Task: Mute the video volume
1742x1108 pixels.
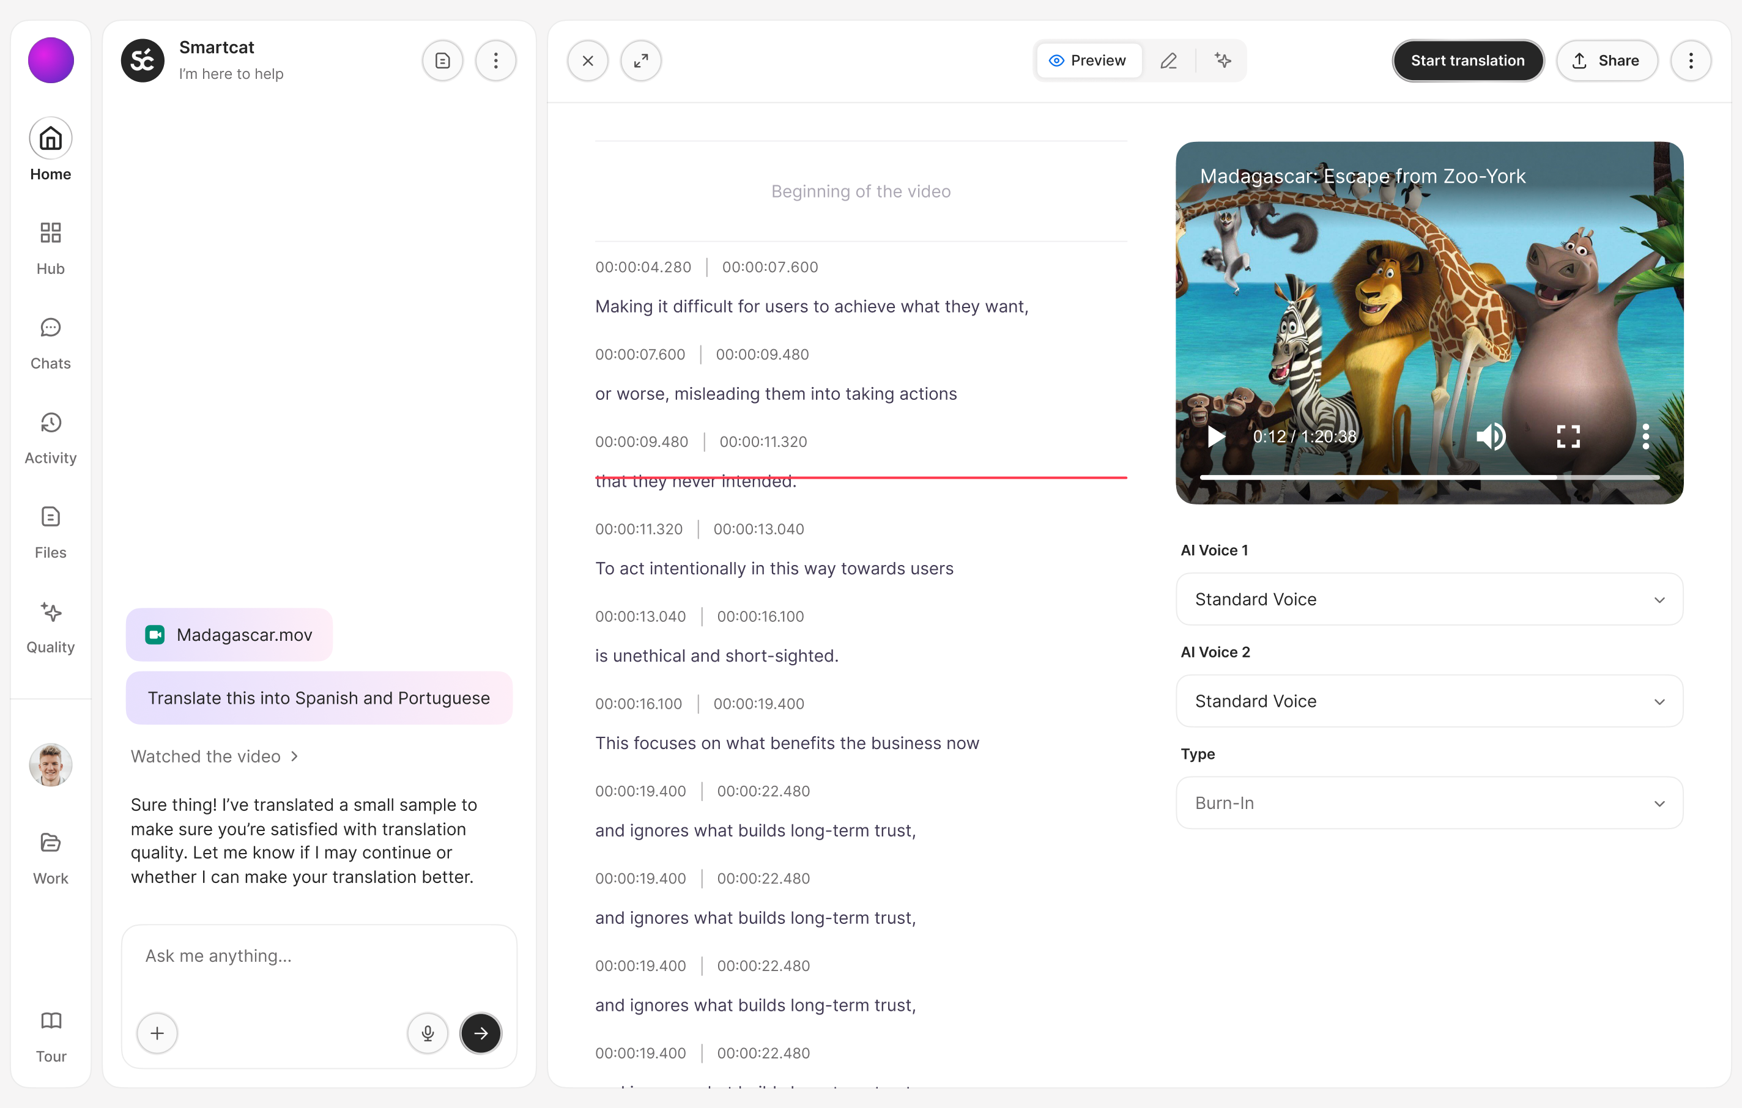Action: [1490, 436]
